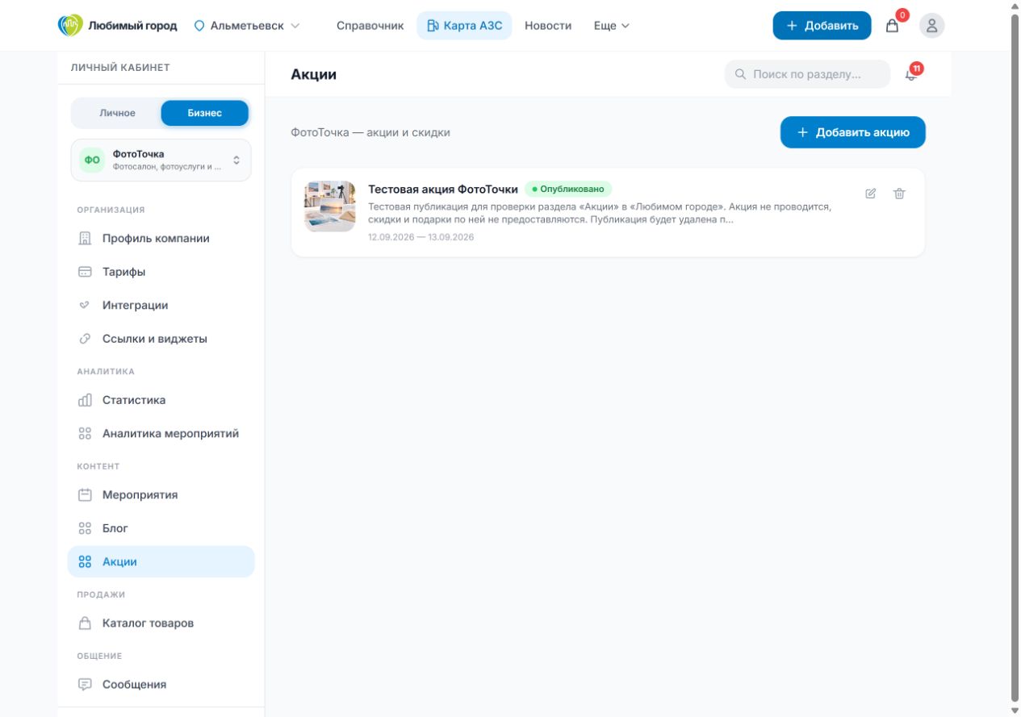Click the Статистика chart icon
Image resolution: width=1021 pixels, height=717 pixels.
(85, 400)
